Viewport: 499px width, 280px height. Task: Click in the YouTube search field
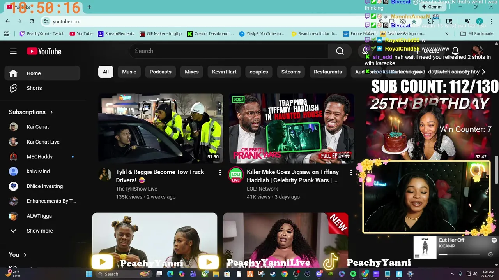[x=228, y=51]
